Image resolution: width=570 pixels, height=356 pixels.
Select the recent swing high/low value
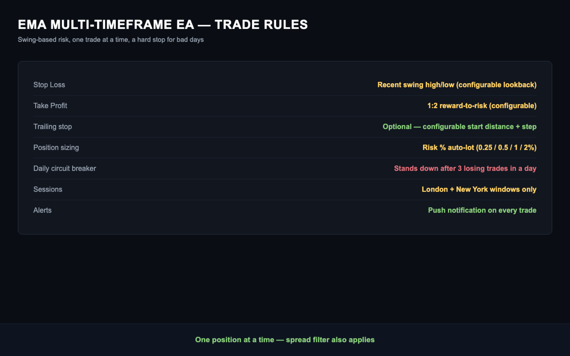click(x=457, y=85)
